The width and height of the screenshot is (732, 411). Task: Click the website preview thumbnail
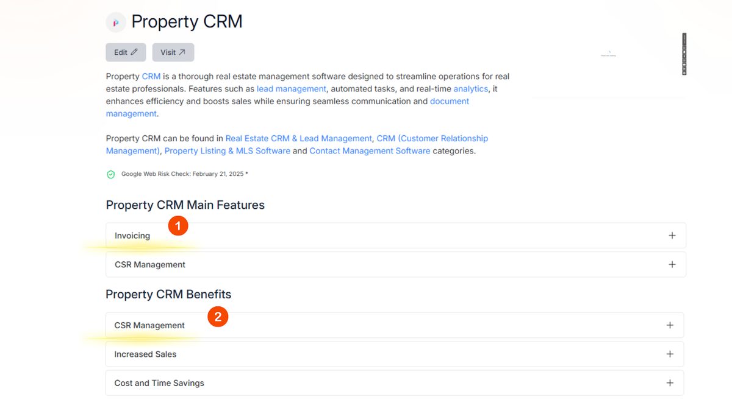pos(608,55)
